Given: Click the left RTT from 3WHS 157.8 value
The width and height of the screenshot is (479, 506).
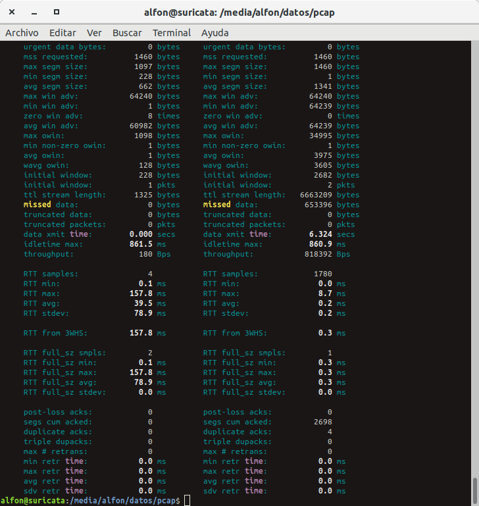Looking at the screenshot, I should pyautogui.click(x=141, y=333).
